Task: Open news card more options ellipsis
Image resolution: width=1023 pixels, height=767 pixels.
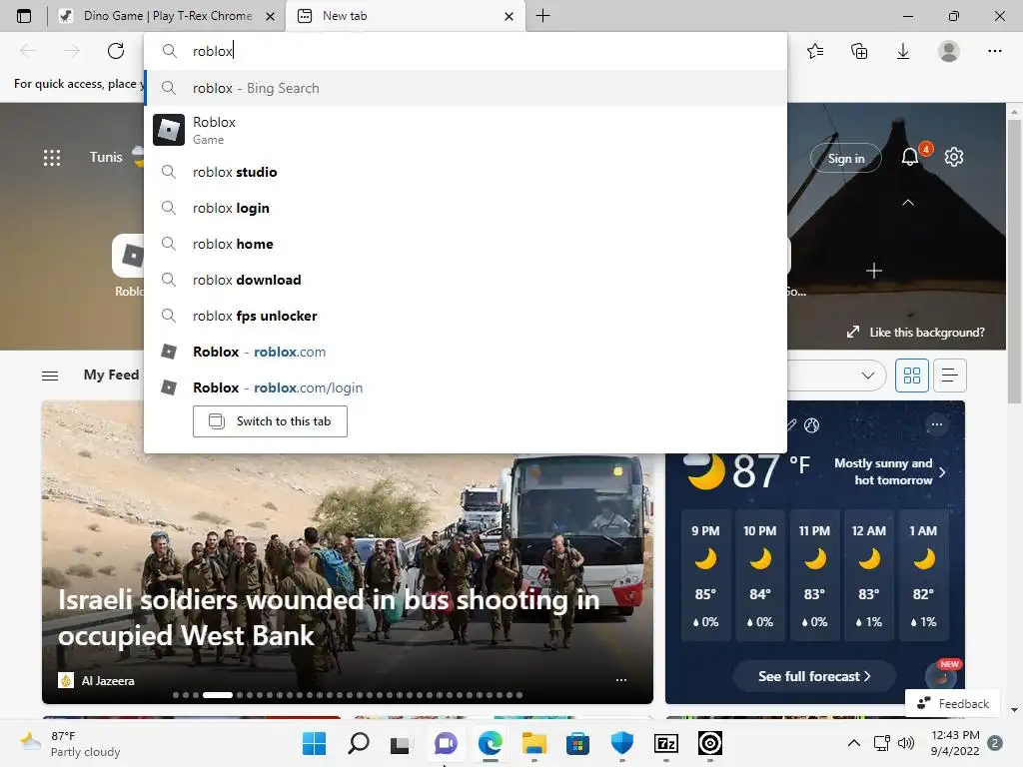Action: (621, 679)
